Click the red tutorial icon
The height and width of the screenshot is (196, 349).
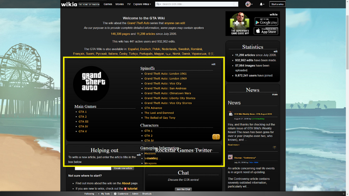(x=125, y=189)
